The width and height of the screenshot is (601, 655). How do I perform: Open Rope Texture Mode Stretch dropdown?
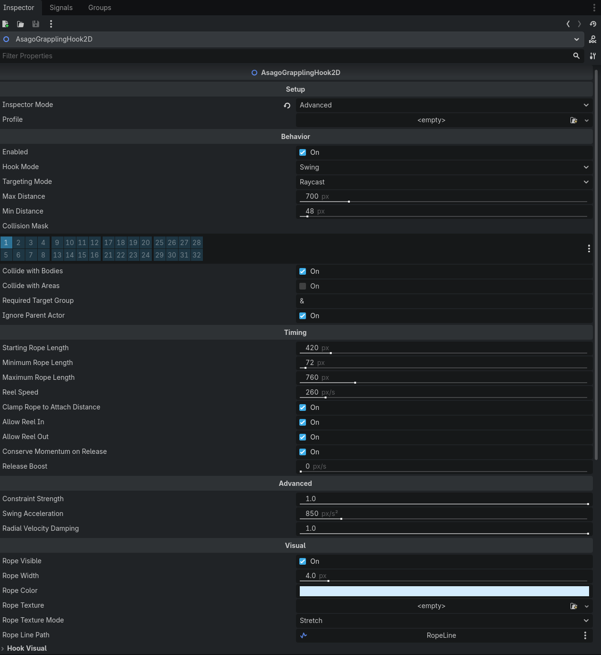pyautogui.click(x=444, y=621)
